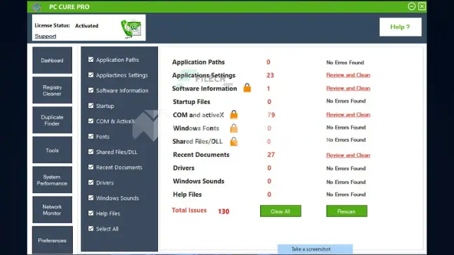Open the Duplicate Finder section
This screenshot has width=454, height=255.
[x=52, y=120]
